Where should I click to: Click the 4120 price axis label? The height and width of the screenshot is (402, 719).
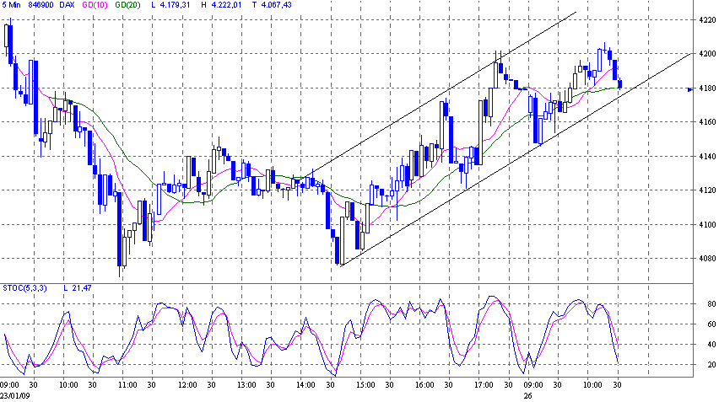click(707, 190)
